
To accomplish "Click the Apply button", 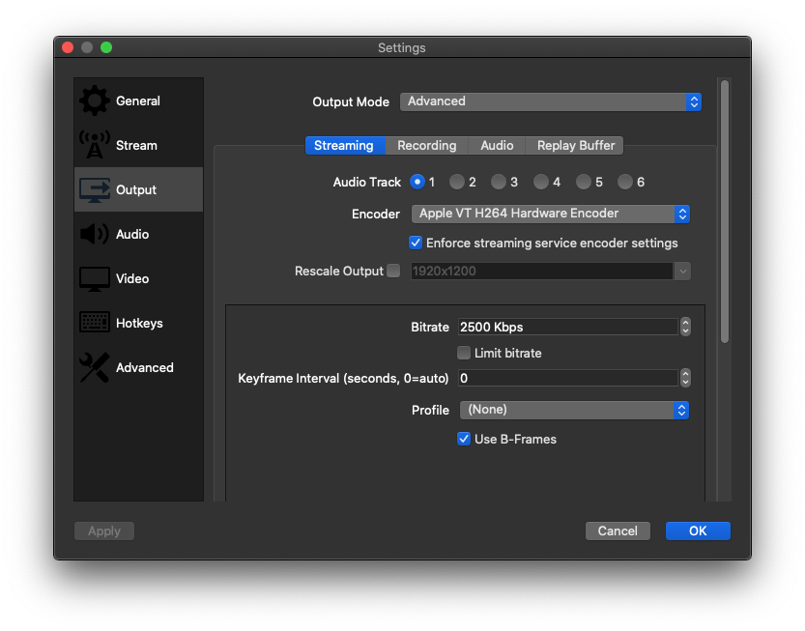I will [x=104, y=531].
